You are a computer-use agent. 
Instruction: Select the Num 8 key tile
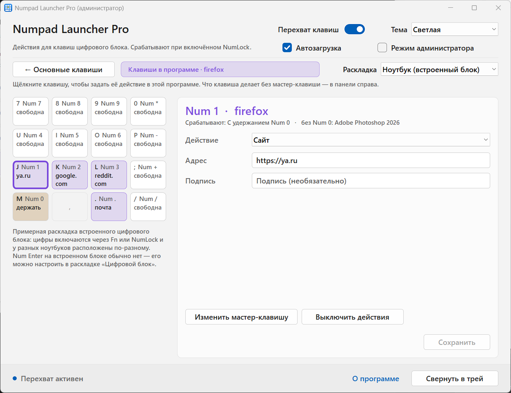tap(70, 111)
